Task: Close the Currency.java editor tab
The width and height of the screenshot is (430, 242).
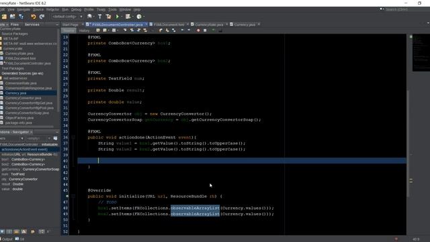Action: [259, 24]
